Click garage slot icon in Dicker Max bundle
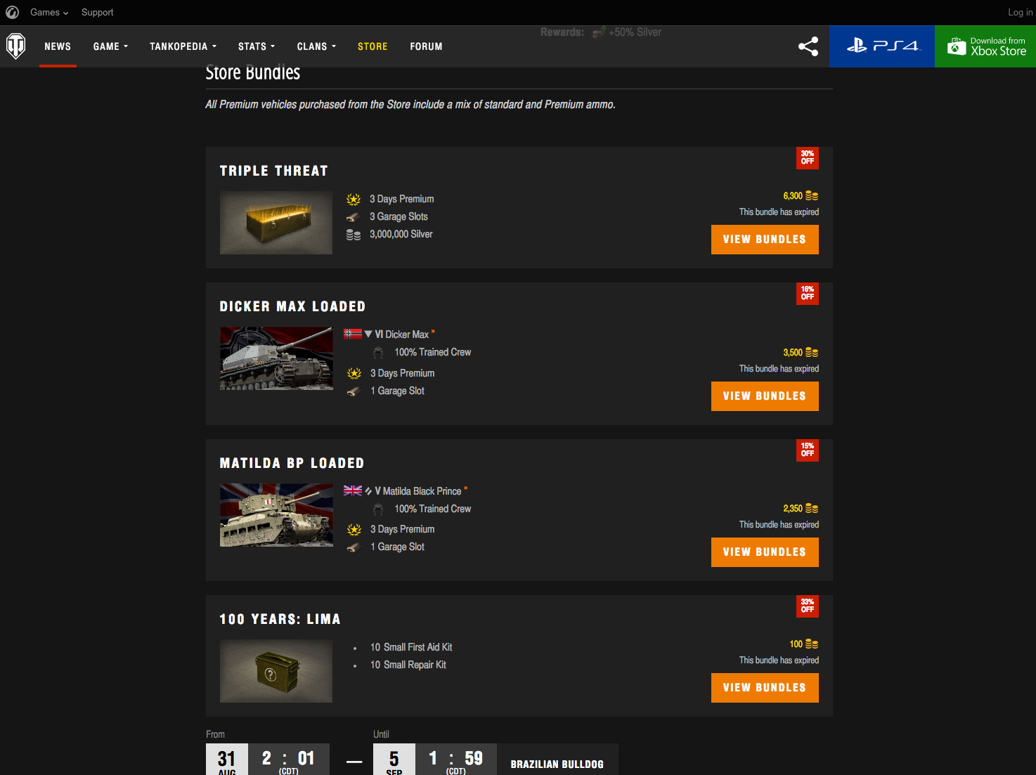The height and width of the screenshot is (775, 1036). pyautogui.click(x=354, y=391)
